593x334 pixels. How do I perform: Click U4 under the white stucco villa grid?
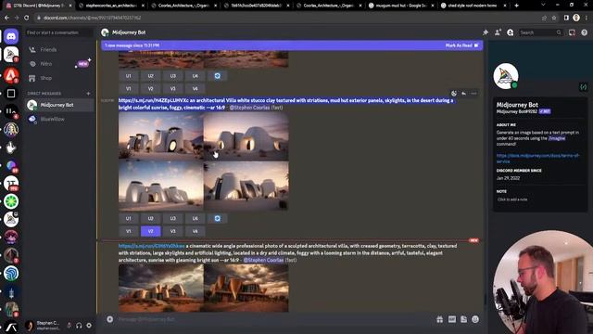196,219
